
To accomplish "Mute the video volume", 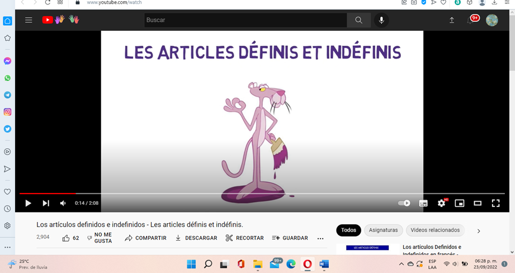I will click(x=63, y=204).
